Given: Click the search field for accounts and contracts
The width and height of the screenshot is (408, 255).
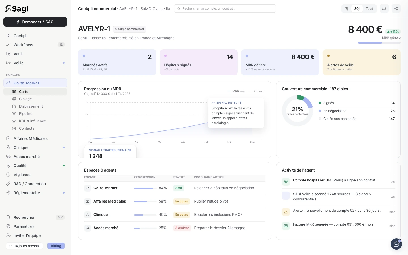Looking at the screenshot, I should pos(225,8).
